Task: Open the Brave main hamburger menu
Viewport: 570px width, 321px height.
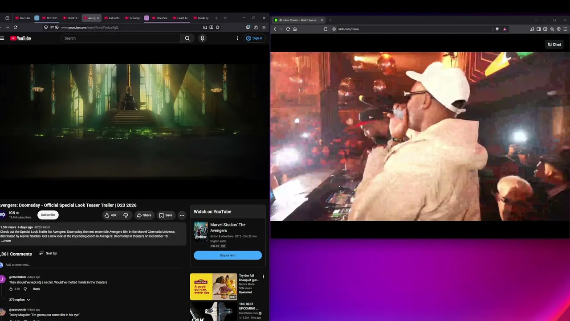Action: pos(565,29)
